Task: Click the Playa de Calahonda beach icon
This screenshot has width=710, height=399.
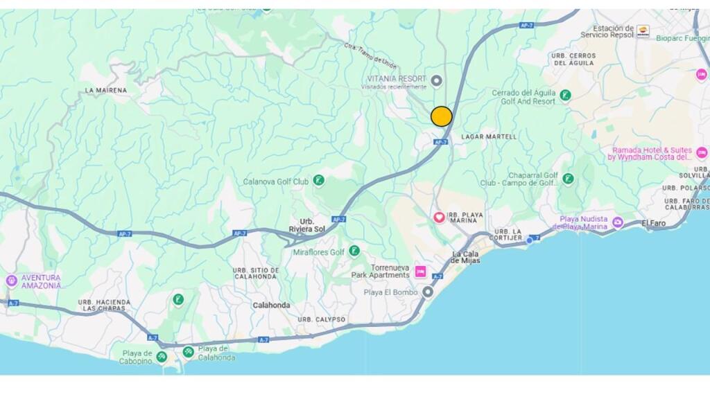Action: (189, 351)
